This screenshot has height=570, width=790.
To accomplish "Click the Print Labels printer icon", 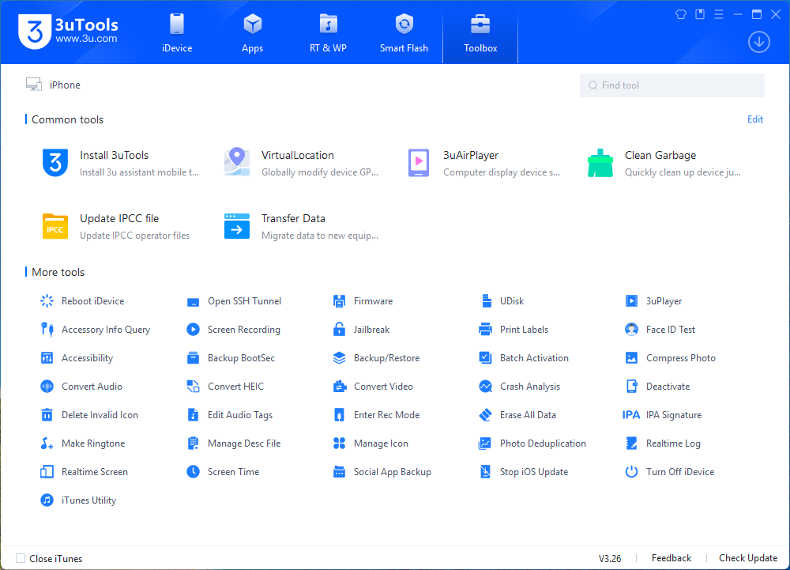I will click(x=485, y=329).
